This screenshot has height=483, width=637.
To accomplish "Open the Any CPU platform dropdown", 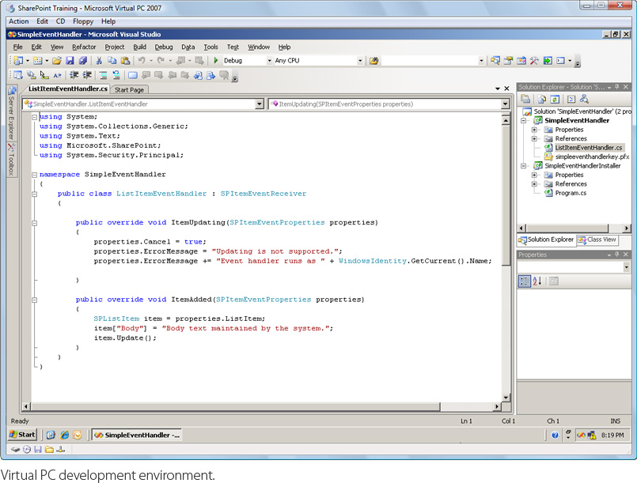I will [360, 61].
